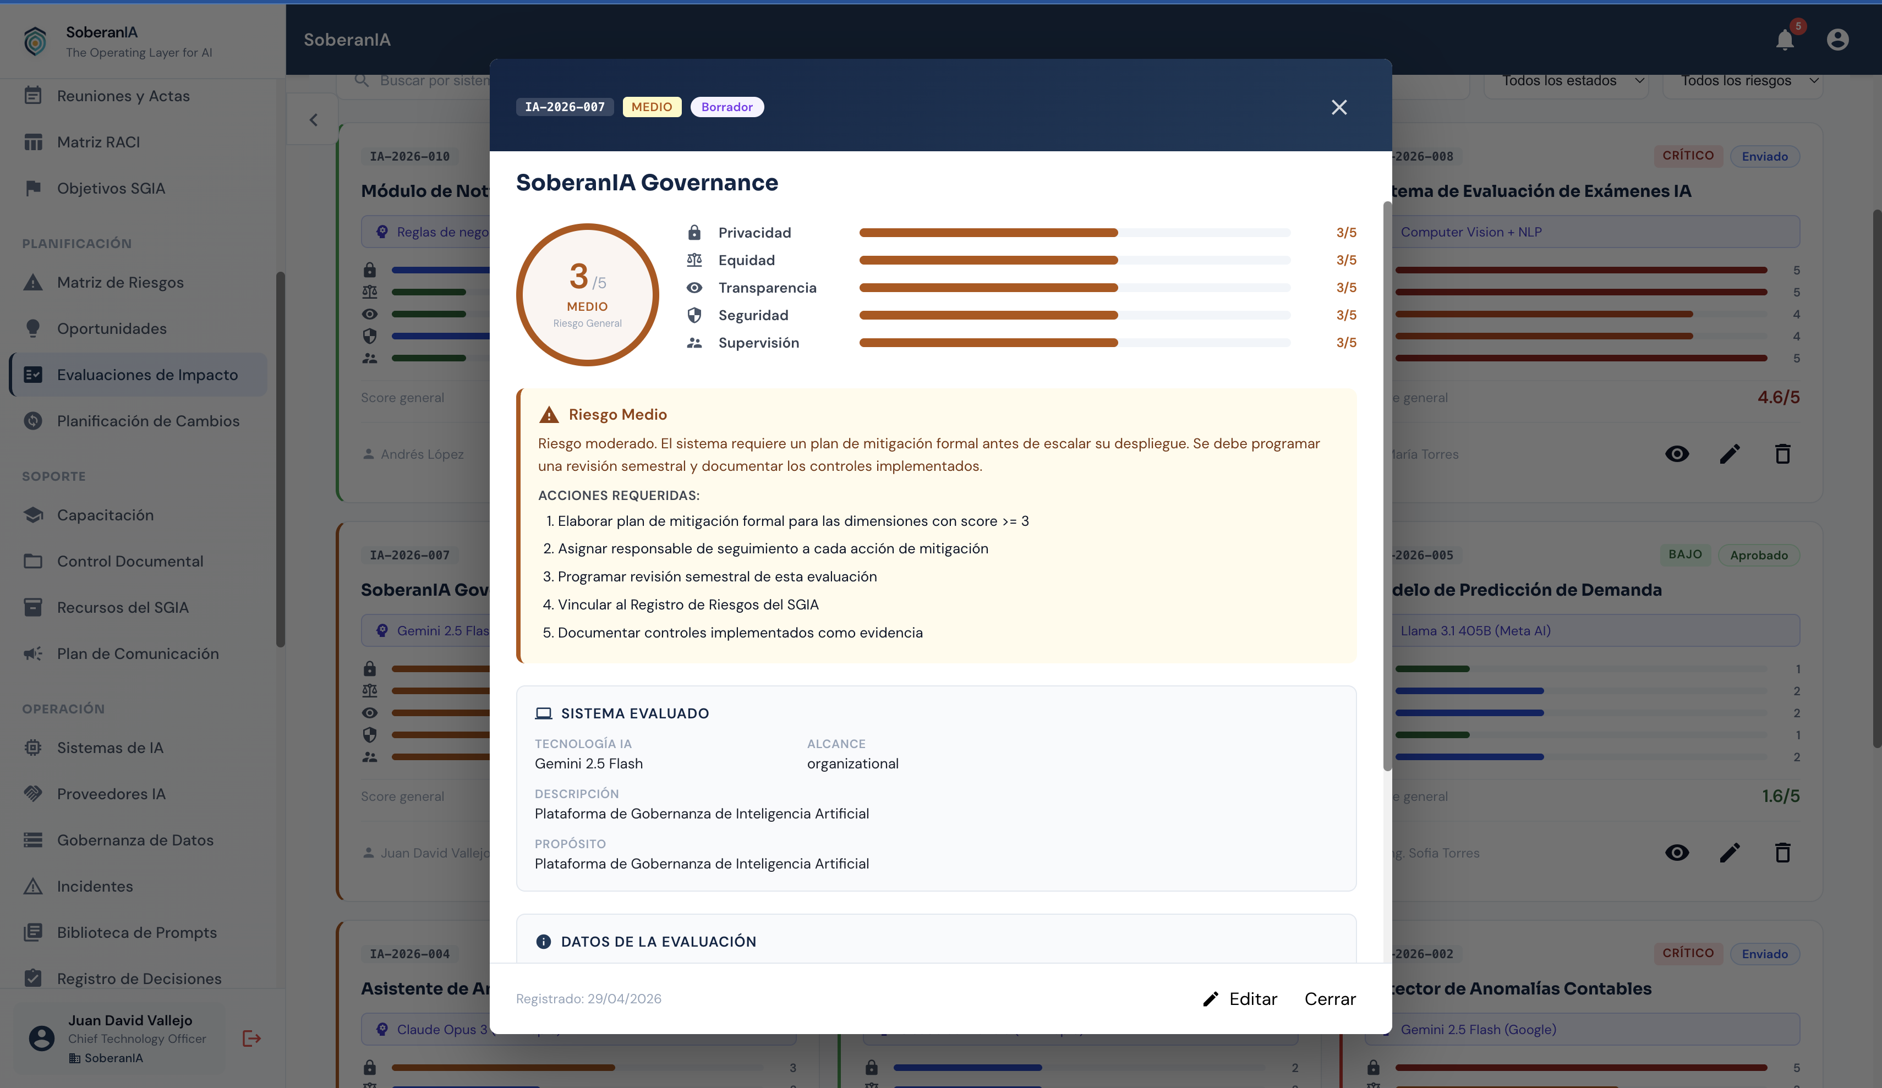This screenshot has width=1882, height=1088.
Task: Edit the IA-2026-005 evaluation with pencil icon
Action: coord(1730,852)
